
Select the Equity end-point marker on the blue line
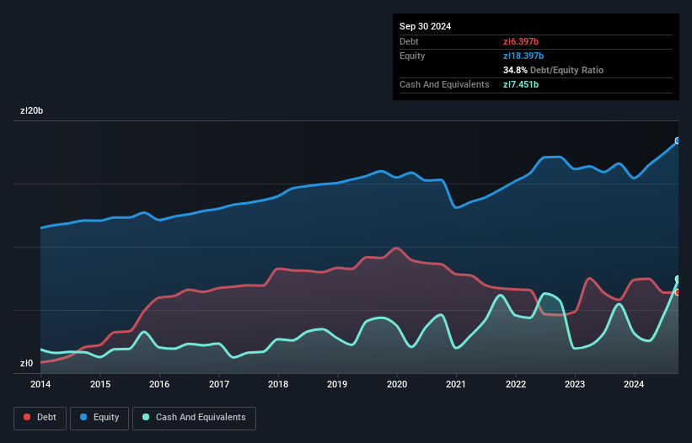click(x=678, y=141)
